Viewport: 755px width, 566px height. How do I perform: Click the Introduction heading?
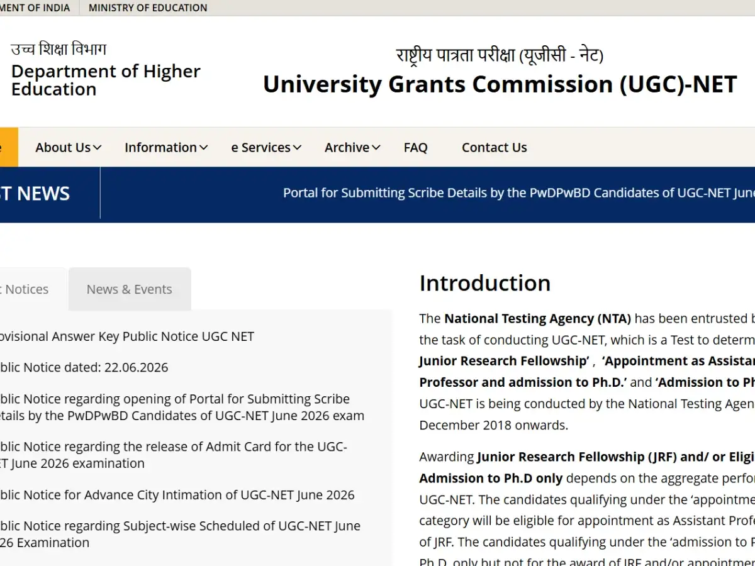click(485, 283)
